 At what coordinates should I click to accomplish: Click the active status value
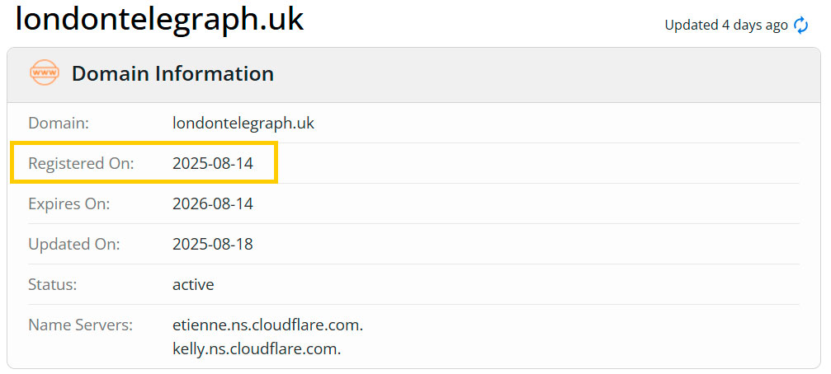[x=193, y=284]
